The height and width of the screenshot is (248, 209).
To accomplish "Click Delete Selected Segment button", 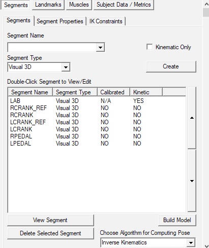I will 50,233.
